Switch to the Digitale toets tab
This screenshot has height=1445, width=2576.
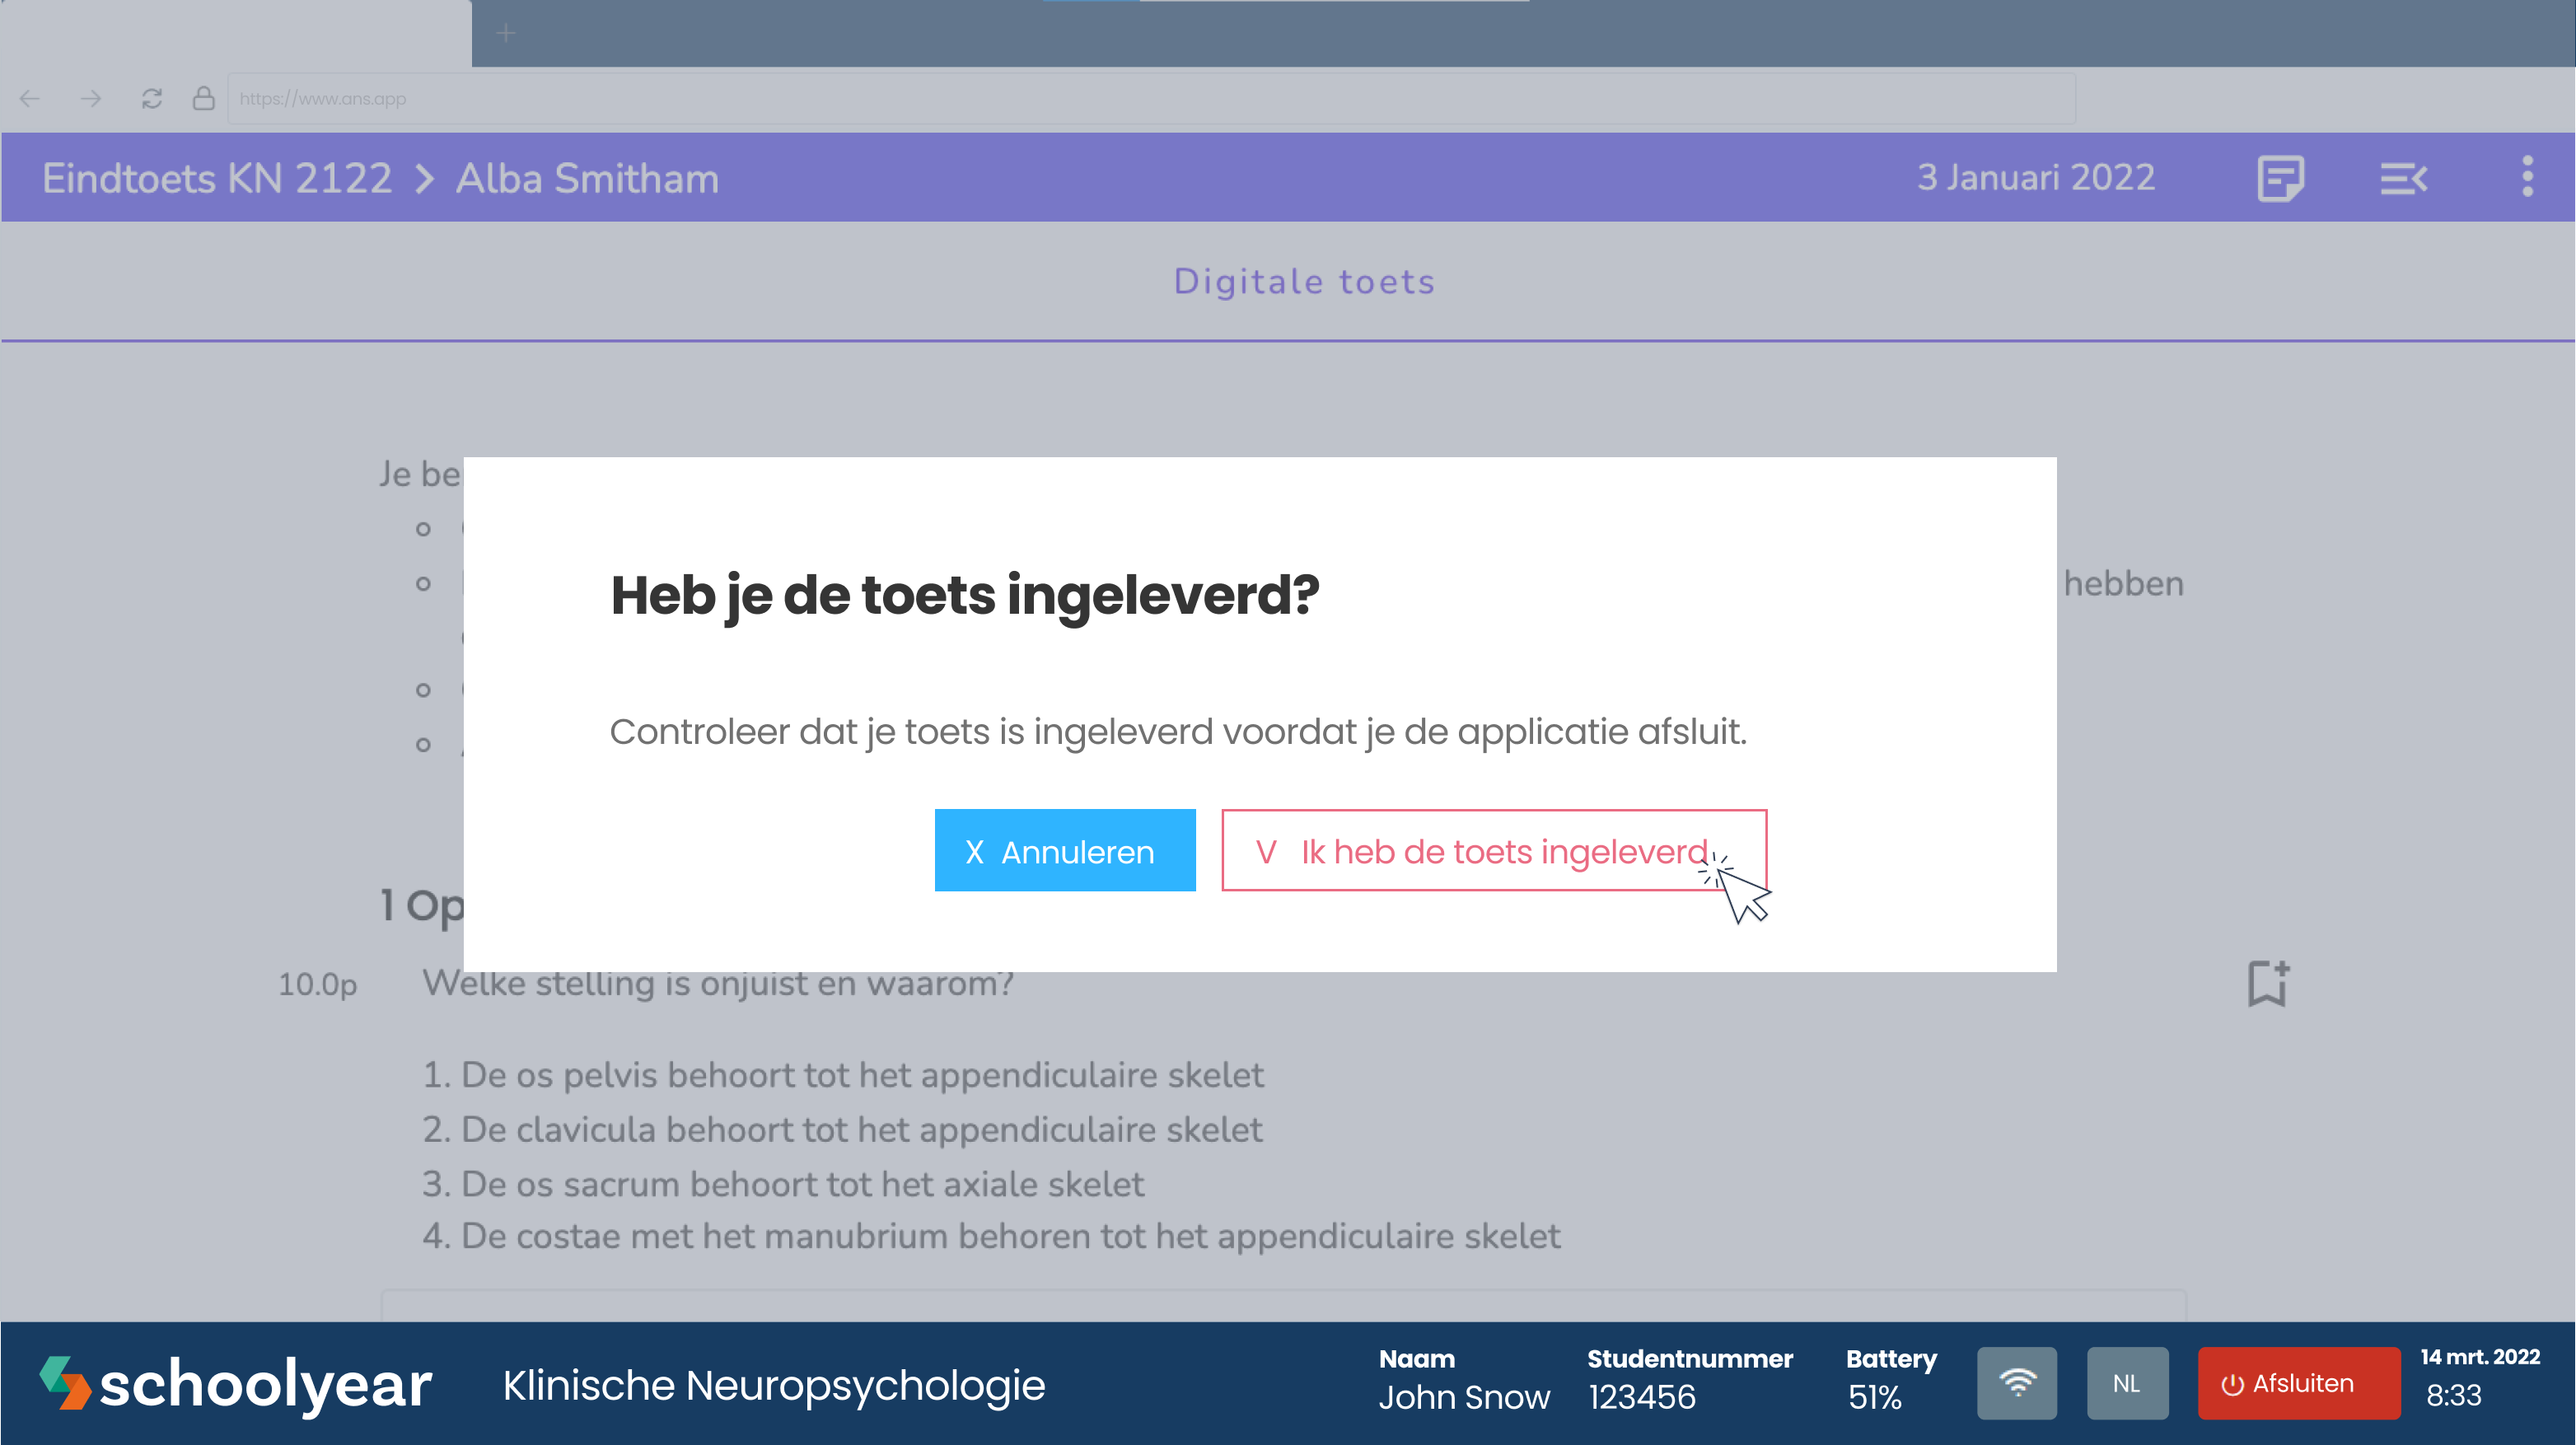point(1303,281)
